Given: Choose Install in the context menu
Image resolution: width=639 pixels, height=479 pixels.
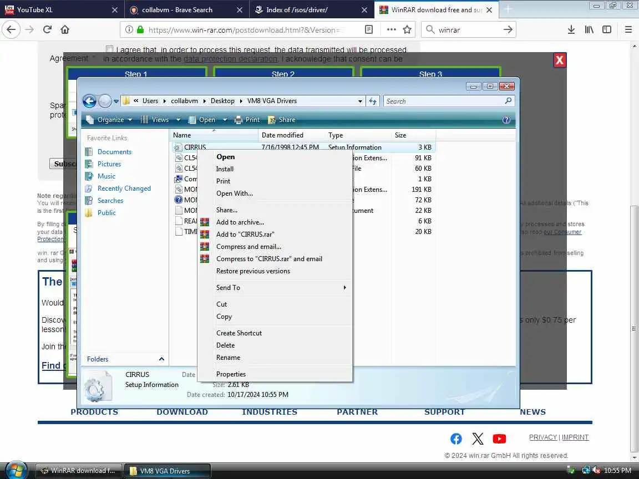Looking at the screenshot, I should 275,169.
